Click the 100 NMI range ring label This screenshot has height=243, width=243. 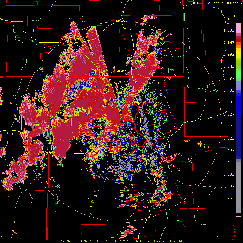tap(121, 21)
